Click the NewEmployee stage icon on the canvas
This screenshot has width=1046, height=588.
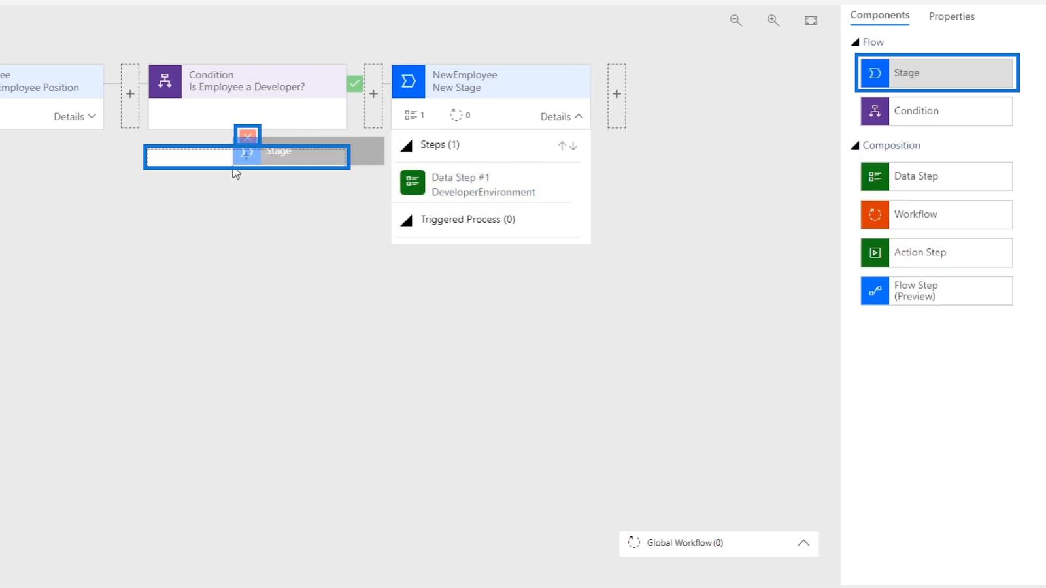409,81
